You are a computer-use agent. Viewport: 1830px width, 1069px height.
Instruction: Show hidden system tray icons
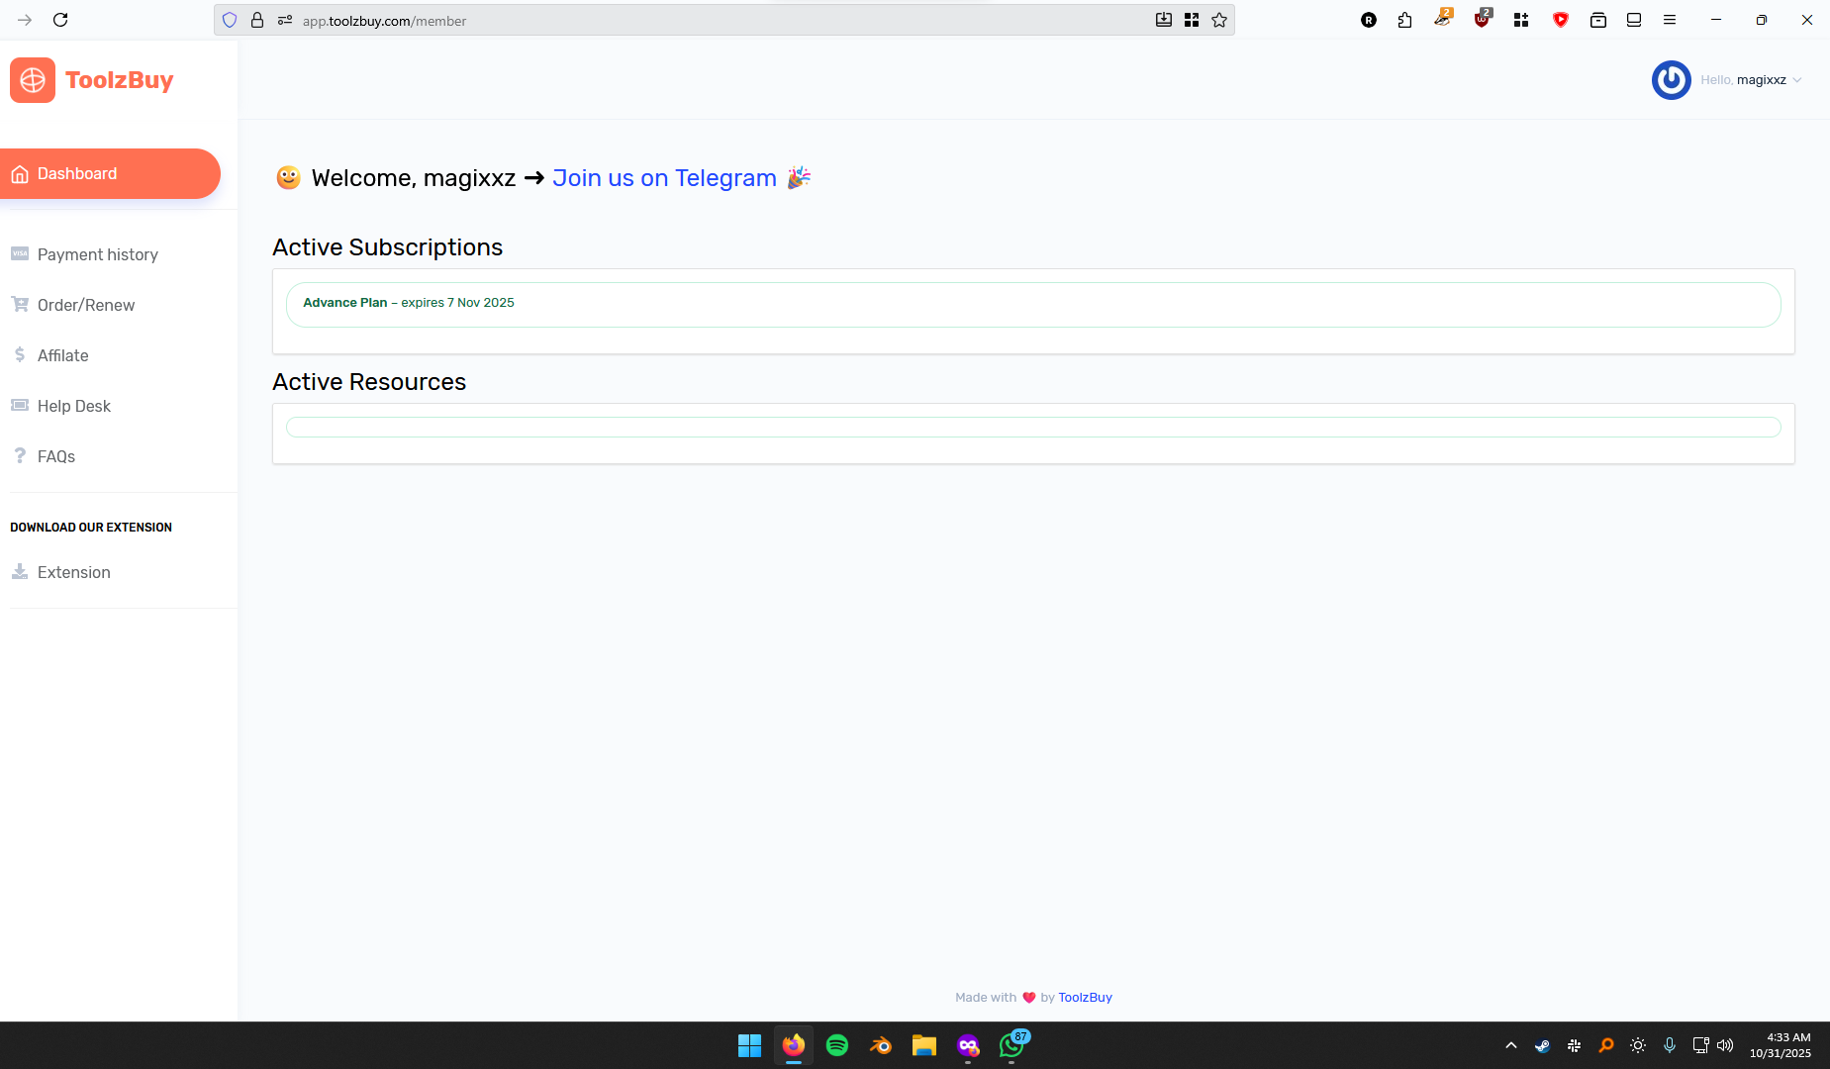(1510, 1045)
